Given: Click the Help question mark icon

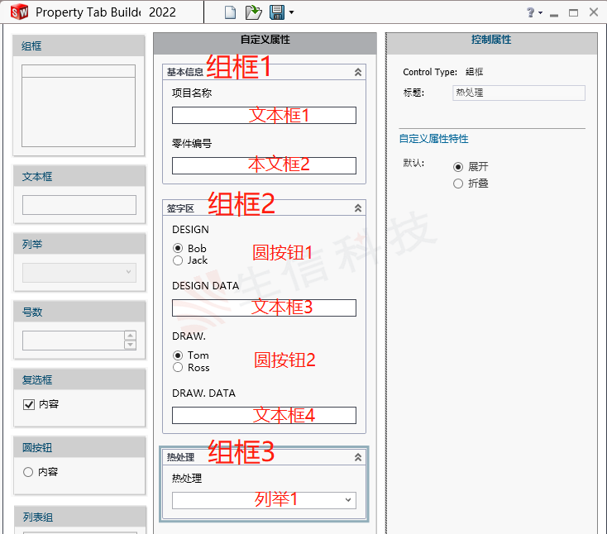Looking at the screenshot, I should 530,13.
